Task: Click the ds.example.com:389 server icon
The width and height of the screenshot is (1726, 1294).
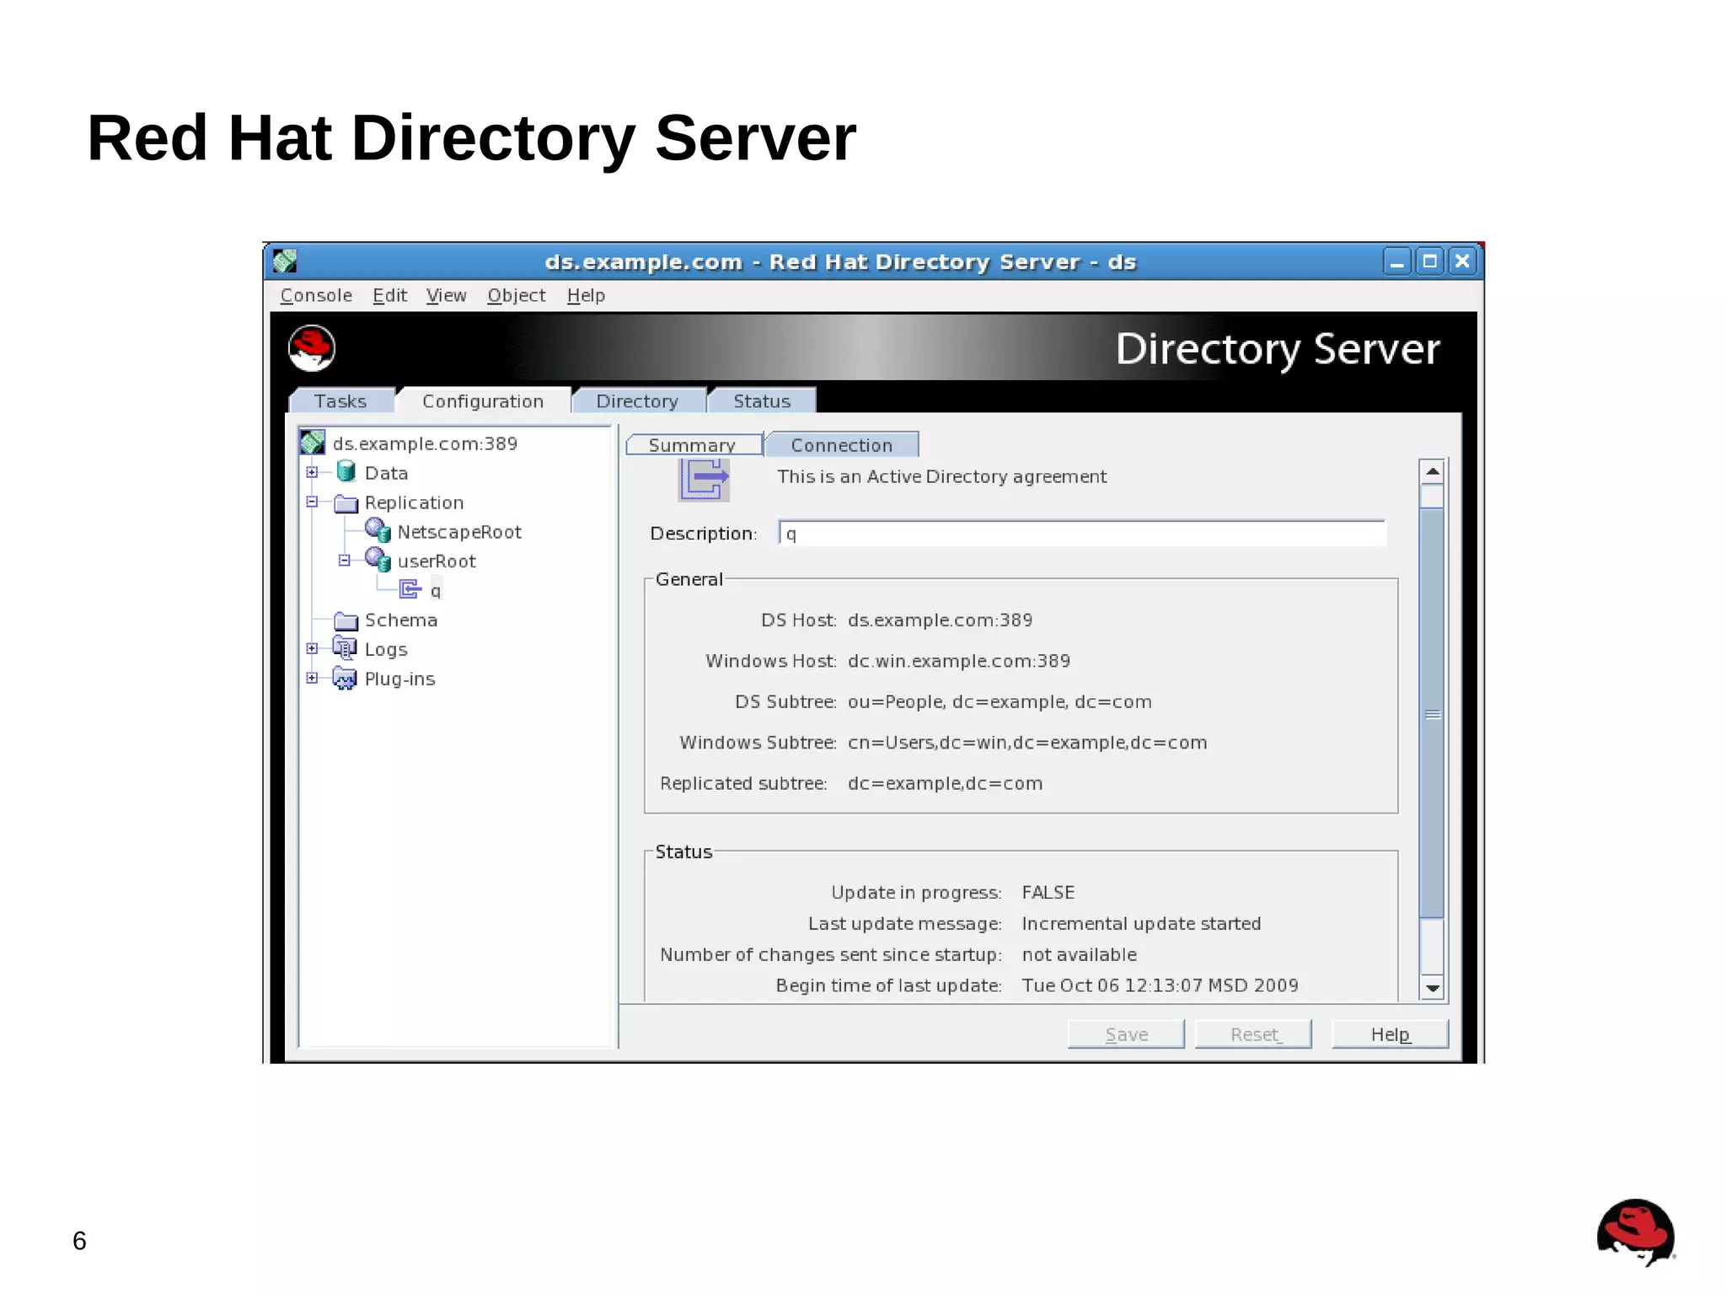Action: (313, 443)
